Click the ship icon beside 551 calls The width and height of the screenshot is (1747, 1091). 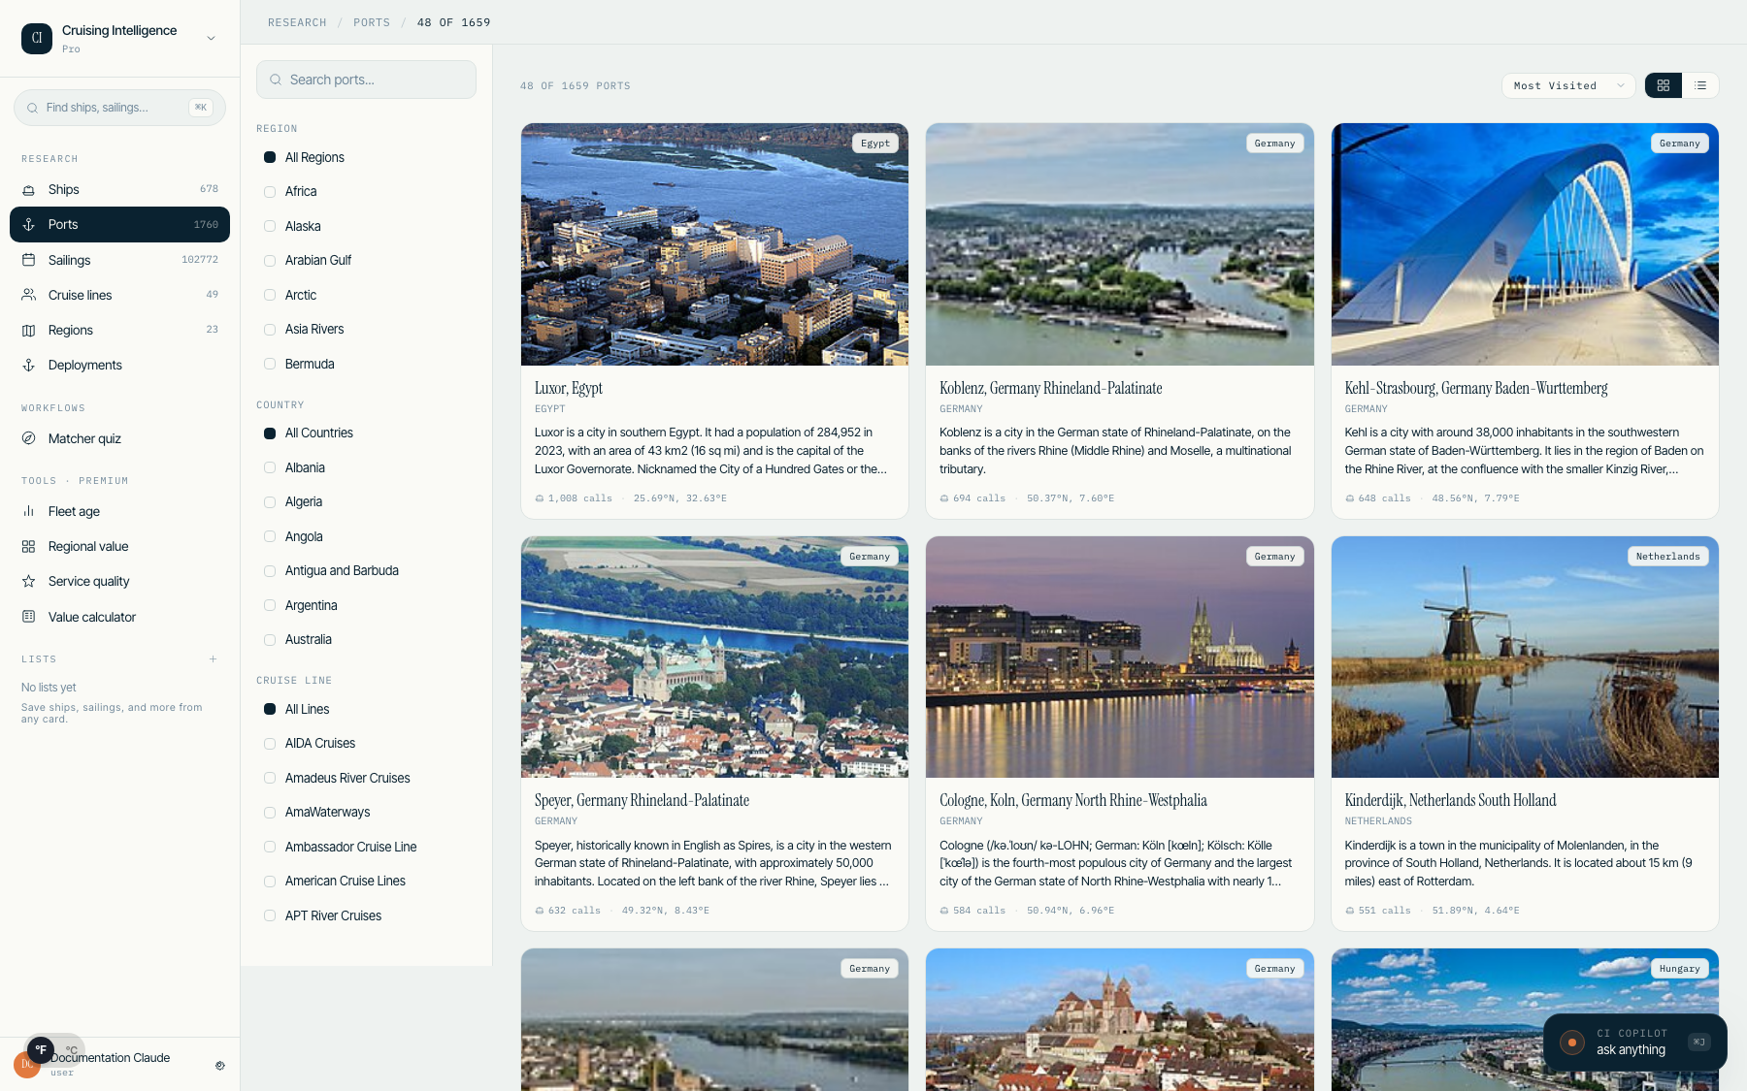coord(1350,911)
